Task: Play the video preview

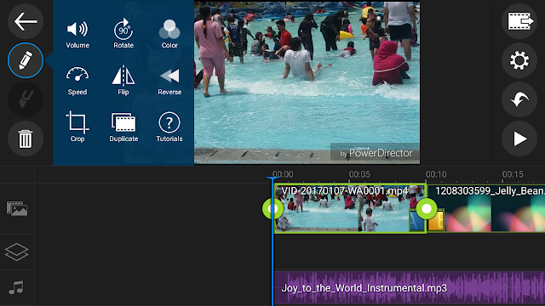Action: click(x=519, y=139)
